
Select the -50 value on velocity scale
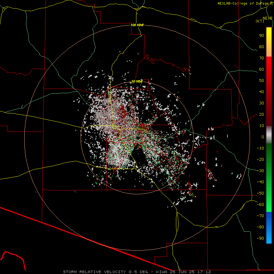coord(260,193)
